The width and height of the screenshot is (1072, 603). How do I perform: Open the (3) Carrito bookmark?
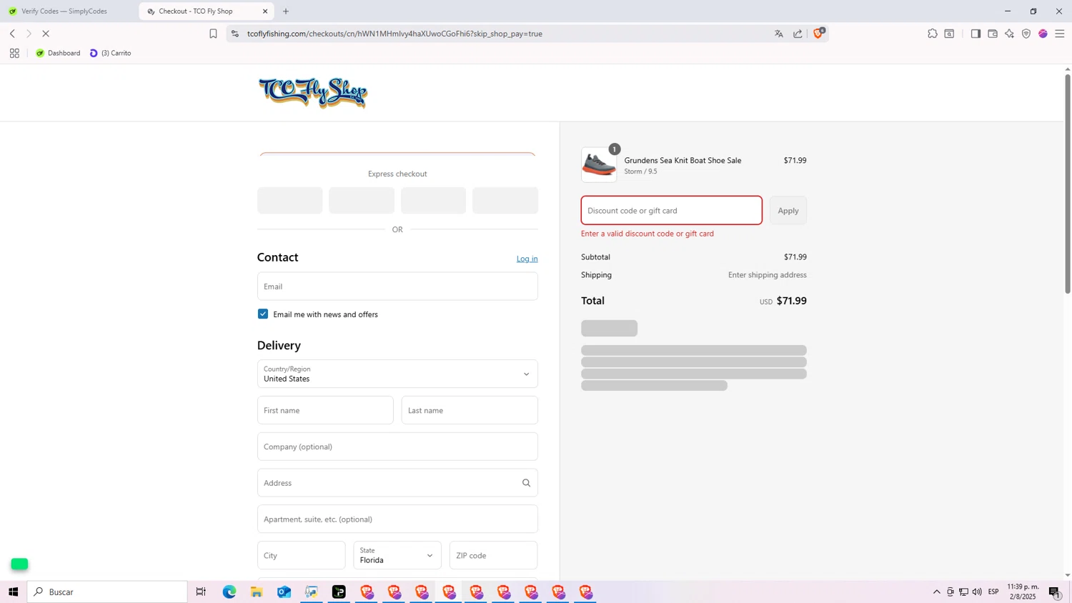(x=110, y=53)
